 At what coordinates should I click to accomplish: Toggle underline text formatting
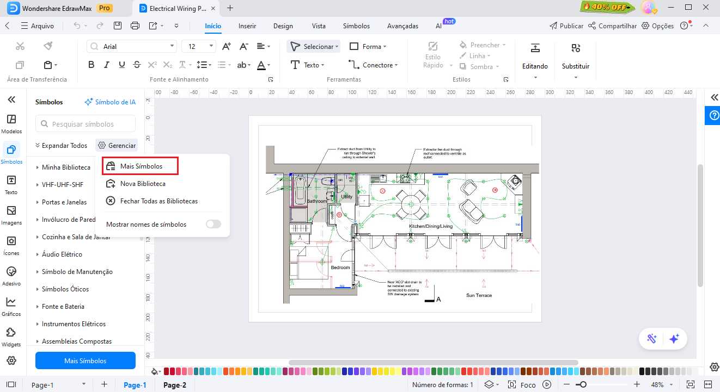(x=121, y=65)
